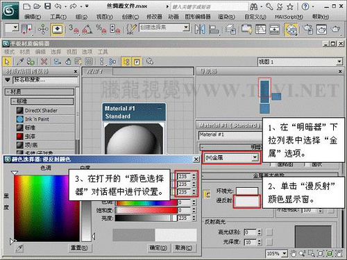The image size is (347, 260).
Task: Click the 取消(C) cancel button
Action: [183, 248]
